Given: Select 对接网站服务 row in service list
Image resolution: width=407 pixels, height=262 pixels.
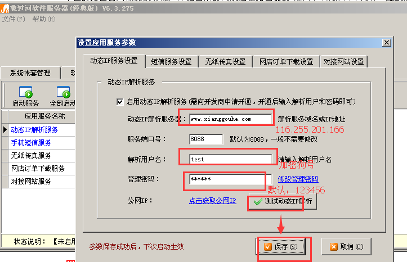Looking at the screenshot, I should tap(42, 182).
